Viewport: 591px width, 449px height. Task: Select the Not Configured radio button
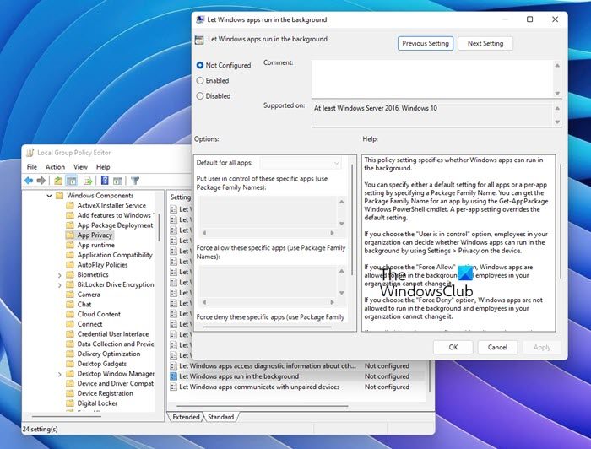(x=200, y=65)
